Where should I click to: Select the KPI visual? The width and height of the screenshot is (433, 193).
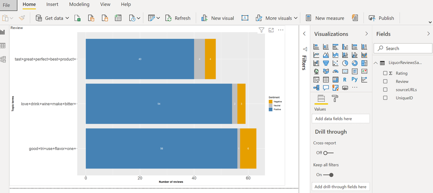[x=364, y=72]
